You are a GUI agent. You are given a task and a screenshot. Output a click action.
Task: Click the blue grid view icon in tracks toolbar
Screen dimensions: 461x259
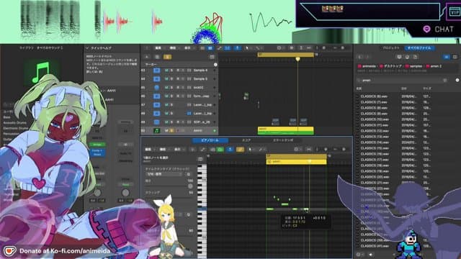pos(210,48)
